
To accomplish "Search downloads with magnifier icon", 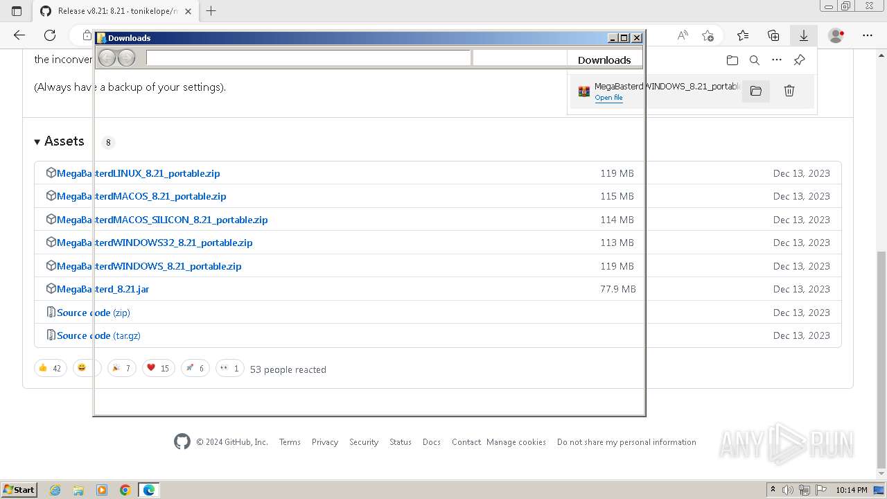I will coord(755,60).
